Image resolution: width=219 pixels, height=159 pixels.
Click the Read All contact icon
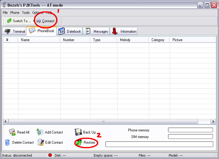tap(12, 132)
